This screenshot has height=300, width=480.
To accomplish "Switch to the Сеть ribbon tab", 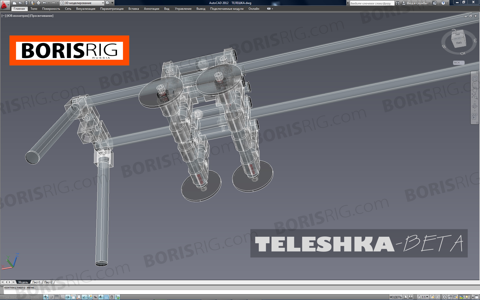I will (68, 9).
